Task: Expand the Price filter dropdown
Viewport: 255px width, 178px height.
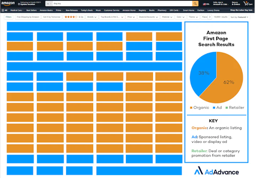Action: click(131, 17)
